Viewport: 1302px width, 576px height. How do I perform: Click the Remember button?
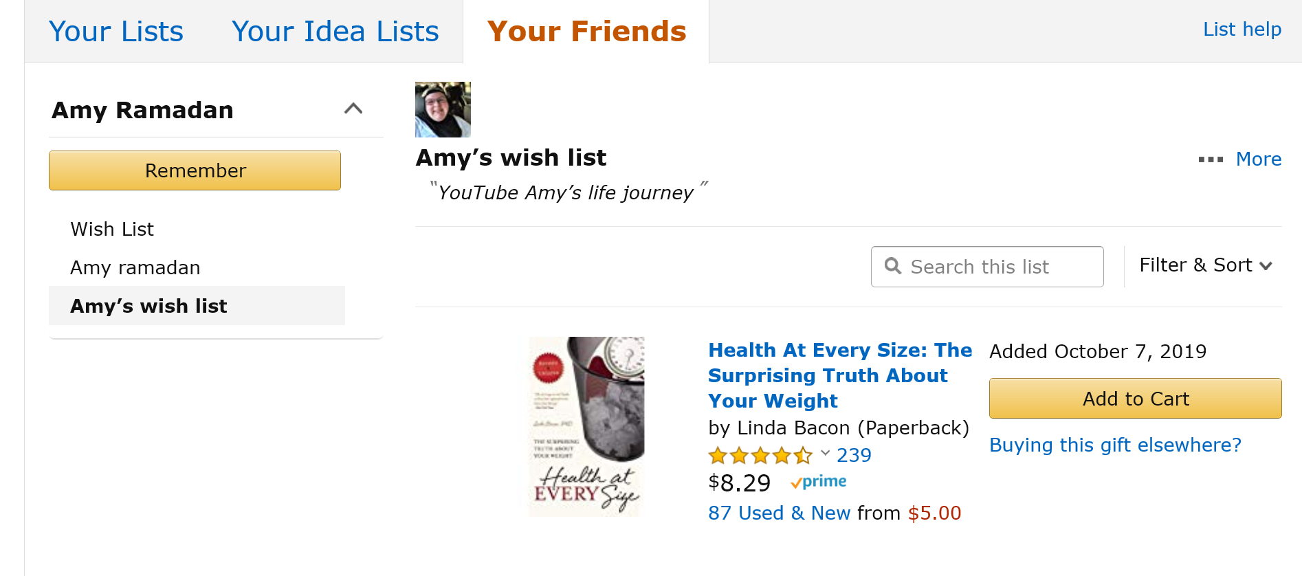[195, 170]
